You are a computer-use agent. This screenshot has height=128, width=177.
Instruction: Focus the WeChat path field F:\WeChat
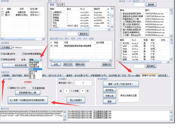tap(29, 48)
